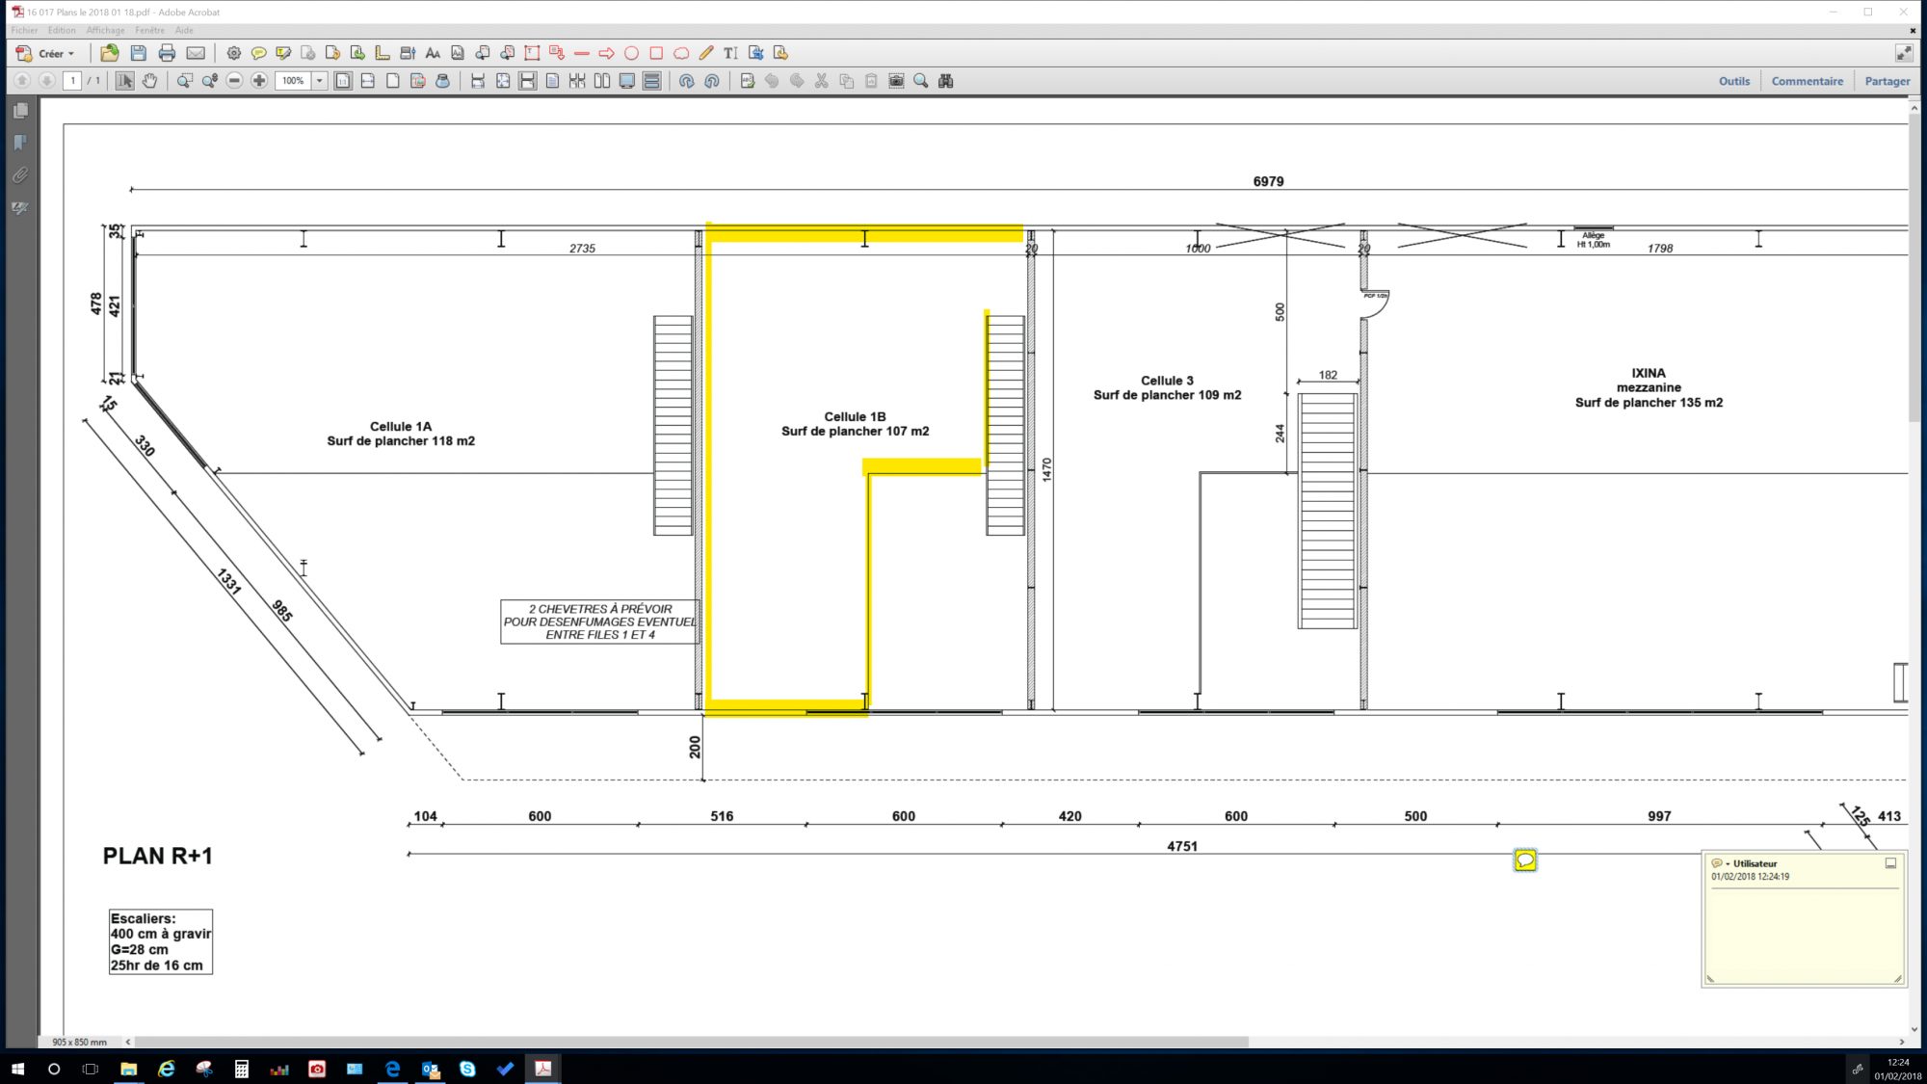Click the page number input field

[72, 81]
